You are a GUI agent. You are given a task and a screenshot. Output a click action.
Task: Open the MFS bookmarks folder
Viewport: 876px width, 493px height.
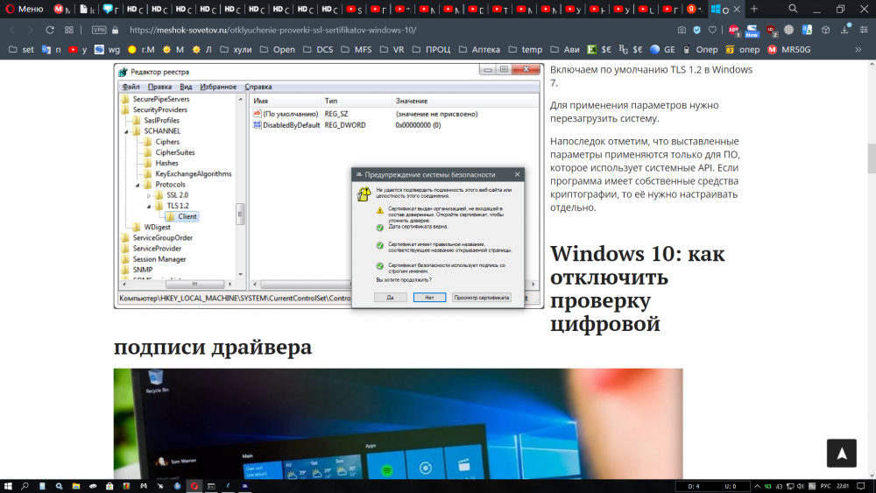click(356, 50)
